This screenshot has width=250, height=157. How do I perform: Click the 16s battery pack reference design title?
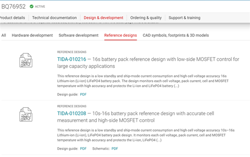click(x=148, y=63)
